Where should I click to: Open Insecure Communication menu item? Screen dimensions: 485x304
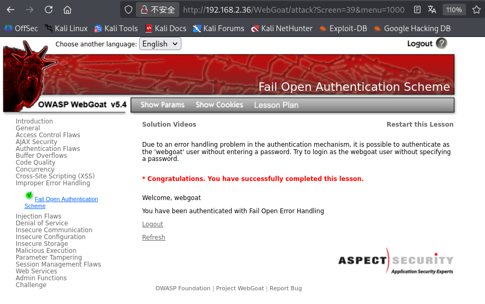[x=54, y=230]
